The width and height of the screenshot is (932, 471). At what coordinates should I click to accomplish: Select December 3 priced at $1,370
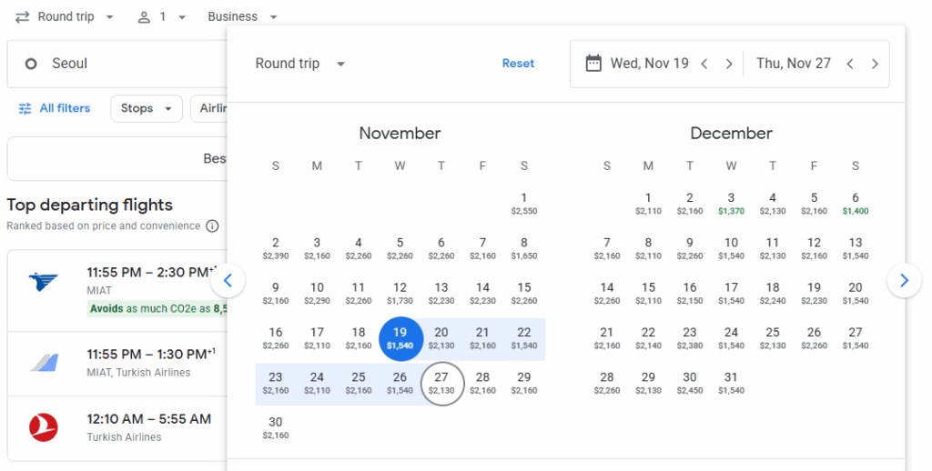tap(731, 203)
